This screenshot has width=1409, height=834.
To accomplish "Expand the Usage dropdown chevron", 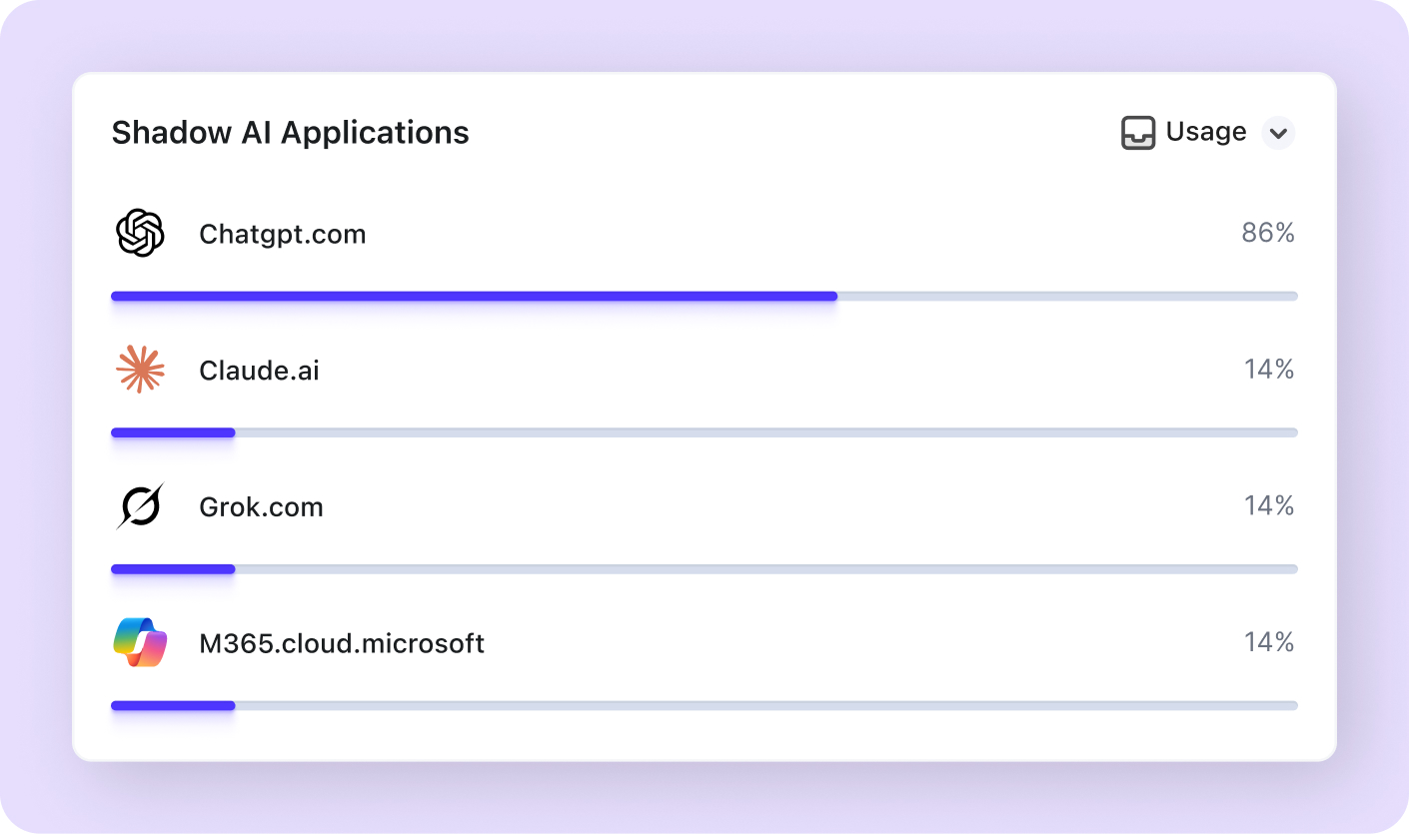I will pos(1278,133).
